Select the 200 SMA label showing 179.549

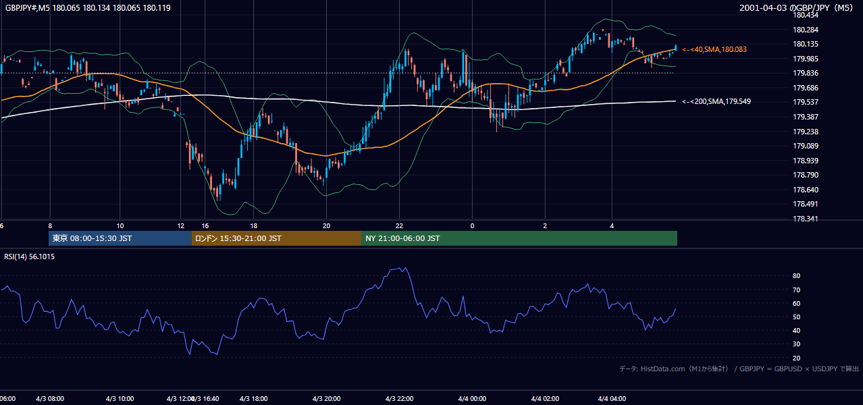click(716, 101)
